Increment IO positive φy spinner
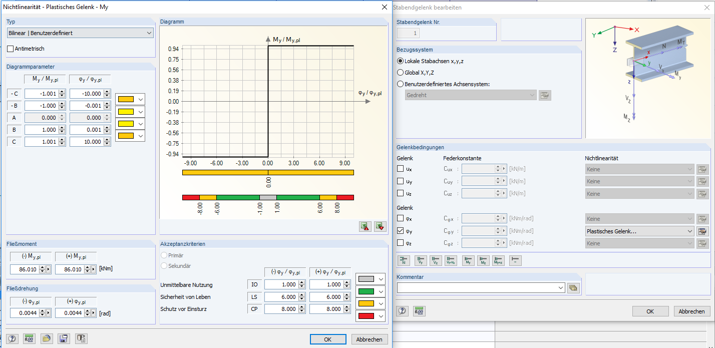The height and width of the screenshot is (348, 715). click(347, 282)
